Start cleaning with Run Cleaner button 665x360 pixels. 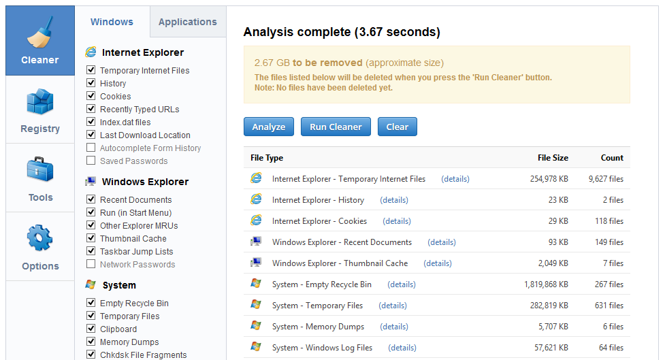pyautogui.click(x=336, y=127)
